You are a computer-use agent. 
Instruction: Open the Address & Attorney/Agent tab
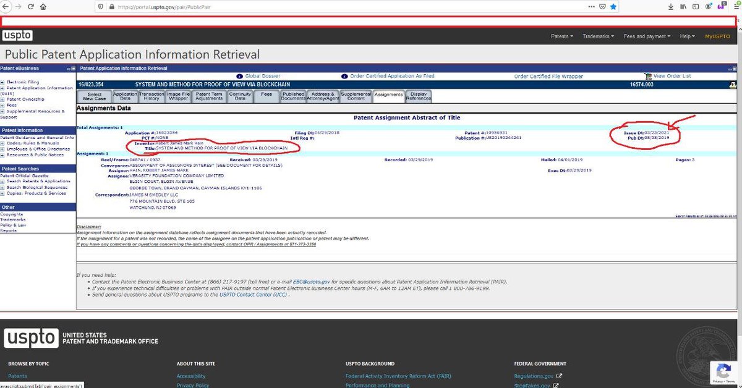tap(323, 96)
